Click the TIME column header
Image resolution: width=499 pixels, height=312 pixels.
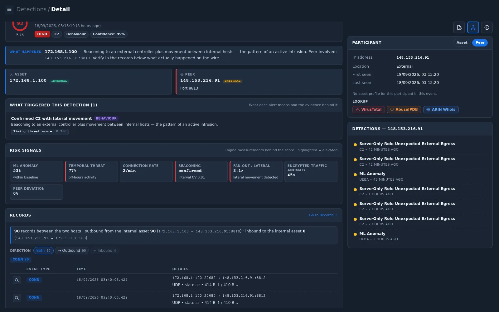[x=81, y=269]
